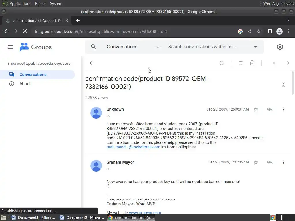This screenshot has width=295, height=221.
Task: Click the Chrome taskbar window button
Action: click(131, 218)
